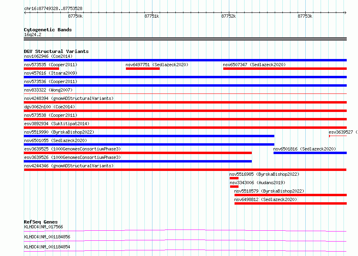Click the RefSeq Genes track heading
Image resolution: width=358 pixels, height=256 pixels.
click(41, 222)
